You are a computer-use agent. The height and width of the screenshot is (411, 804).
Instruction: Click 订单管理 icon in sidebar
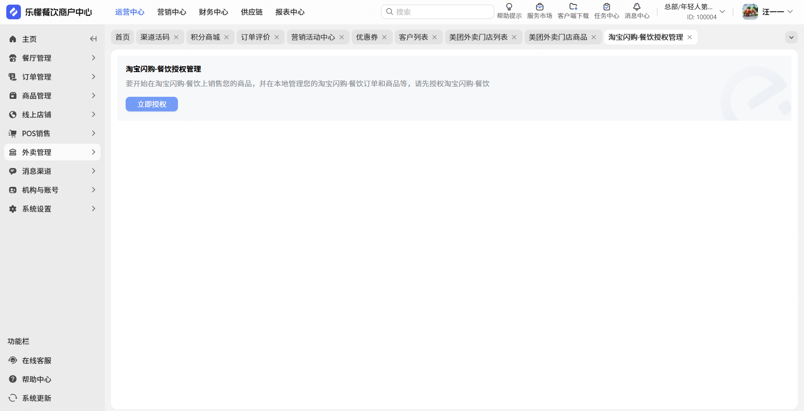point(13,77)
